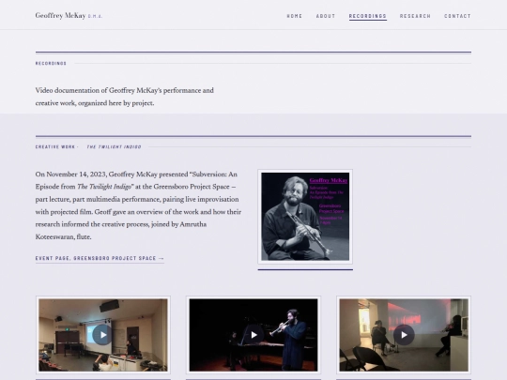The height and width of the screenshot is (380, 507).
Task: Select the Recordings nav tab
Action: coord(368,16)
